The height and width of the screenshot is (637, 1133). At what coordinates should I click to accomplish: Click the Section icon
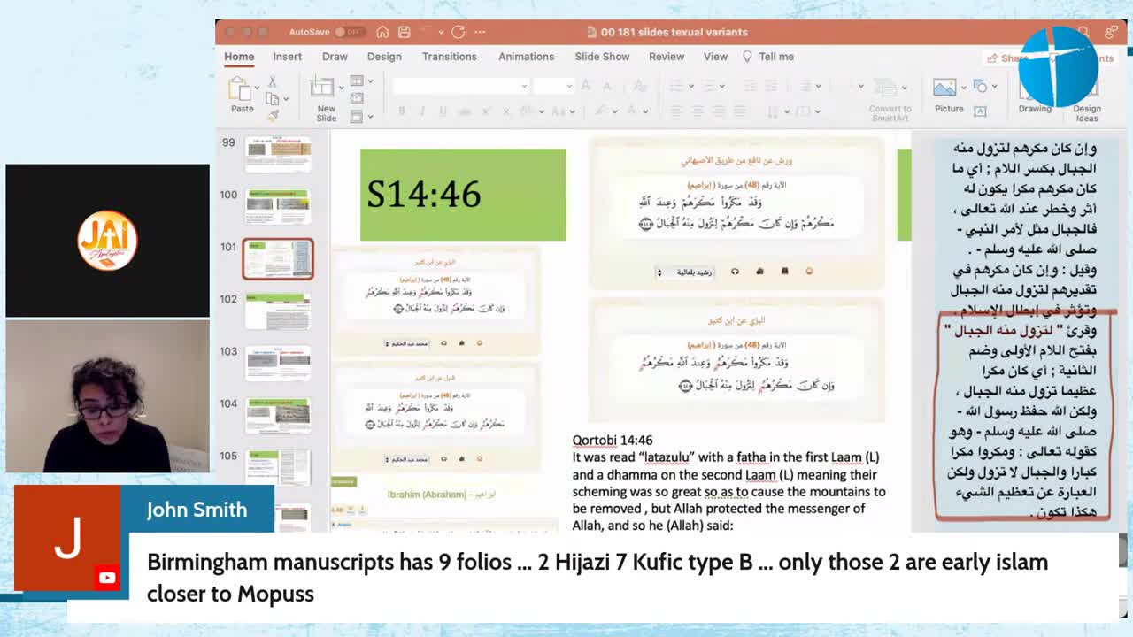point(357,115)
